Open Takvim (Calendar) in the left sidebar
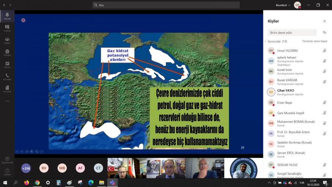Image resolution: width=332 pixels, height=187 pixels. click(x=7, y=65)
